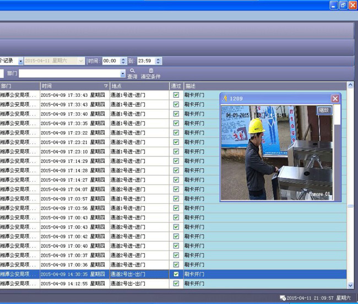Open the 部门 department dropdown
Viewport: 358px width, 304px height.
(x=123, y=73)
